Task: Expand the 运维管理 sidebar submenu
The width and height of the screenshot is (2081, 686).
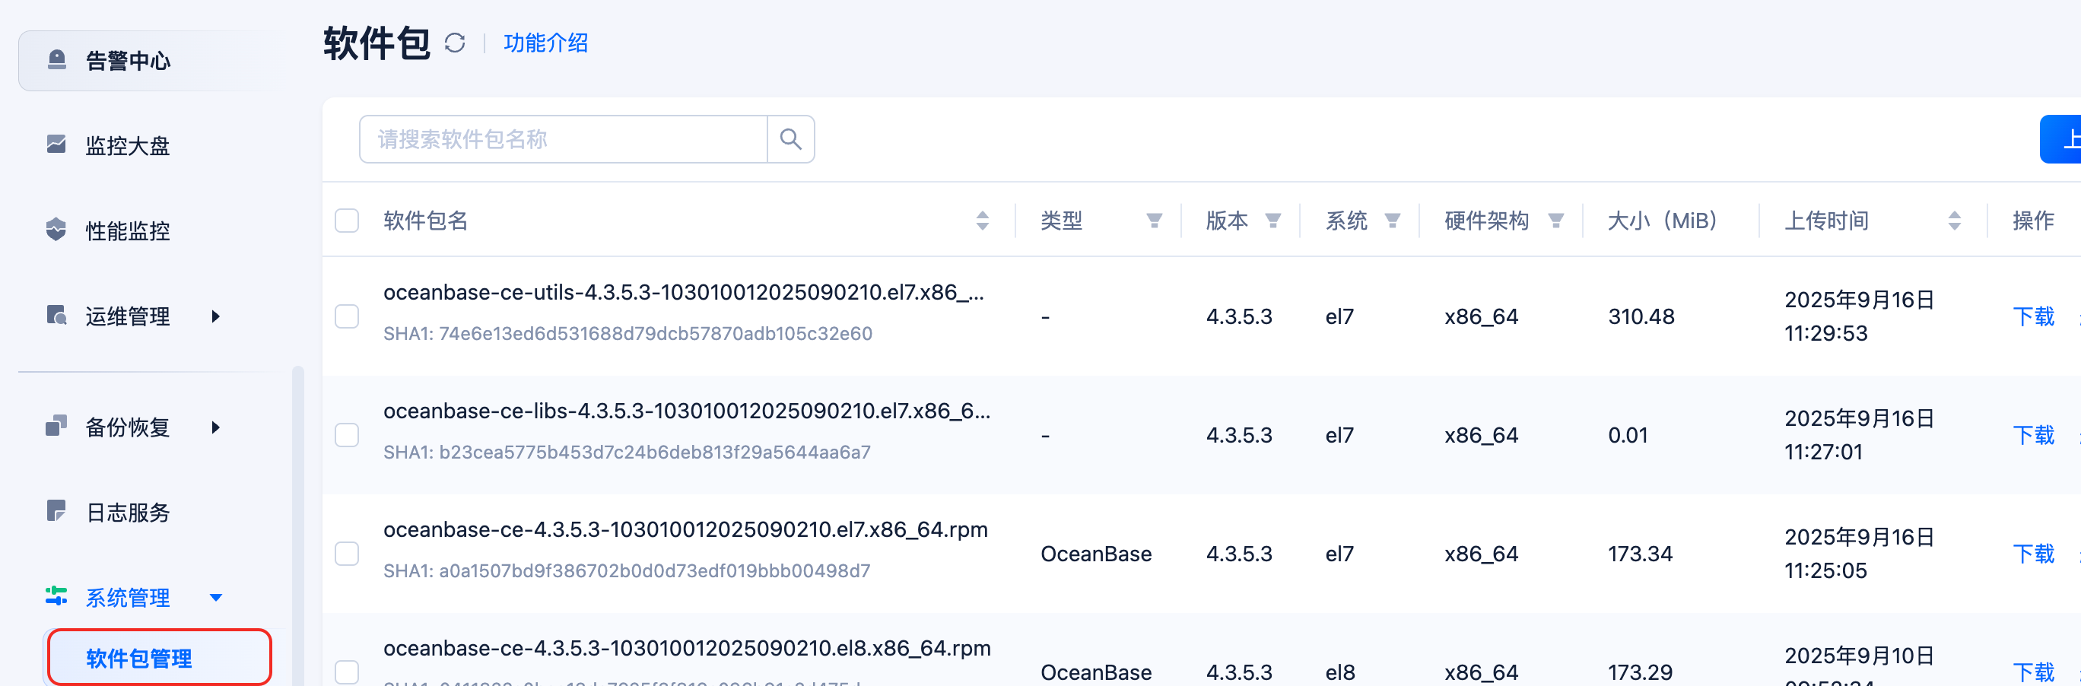Action: [x=216, y=316]
